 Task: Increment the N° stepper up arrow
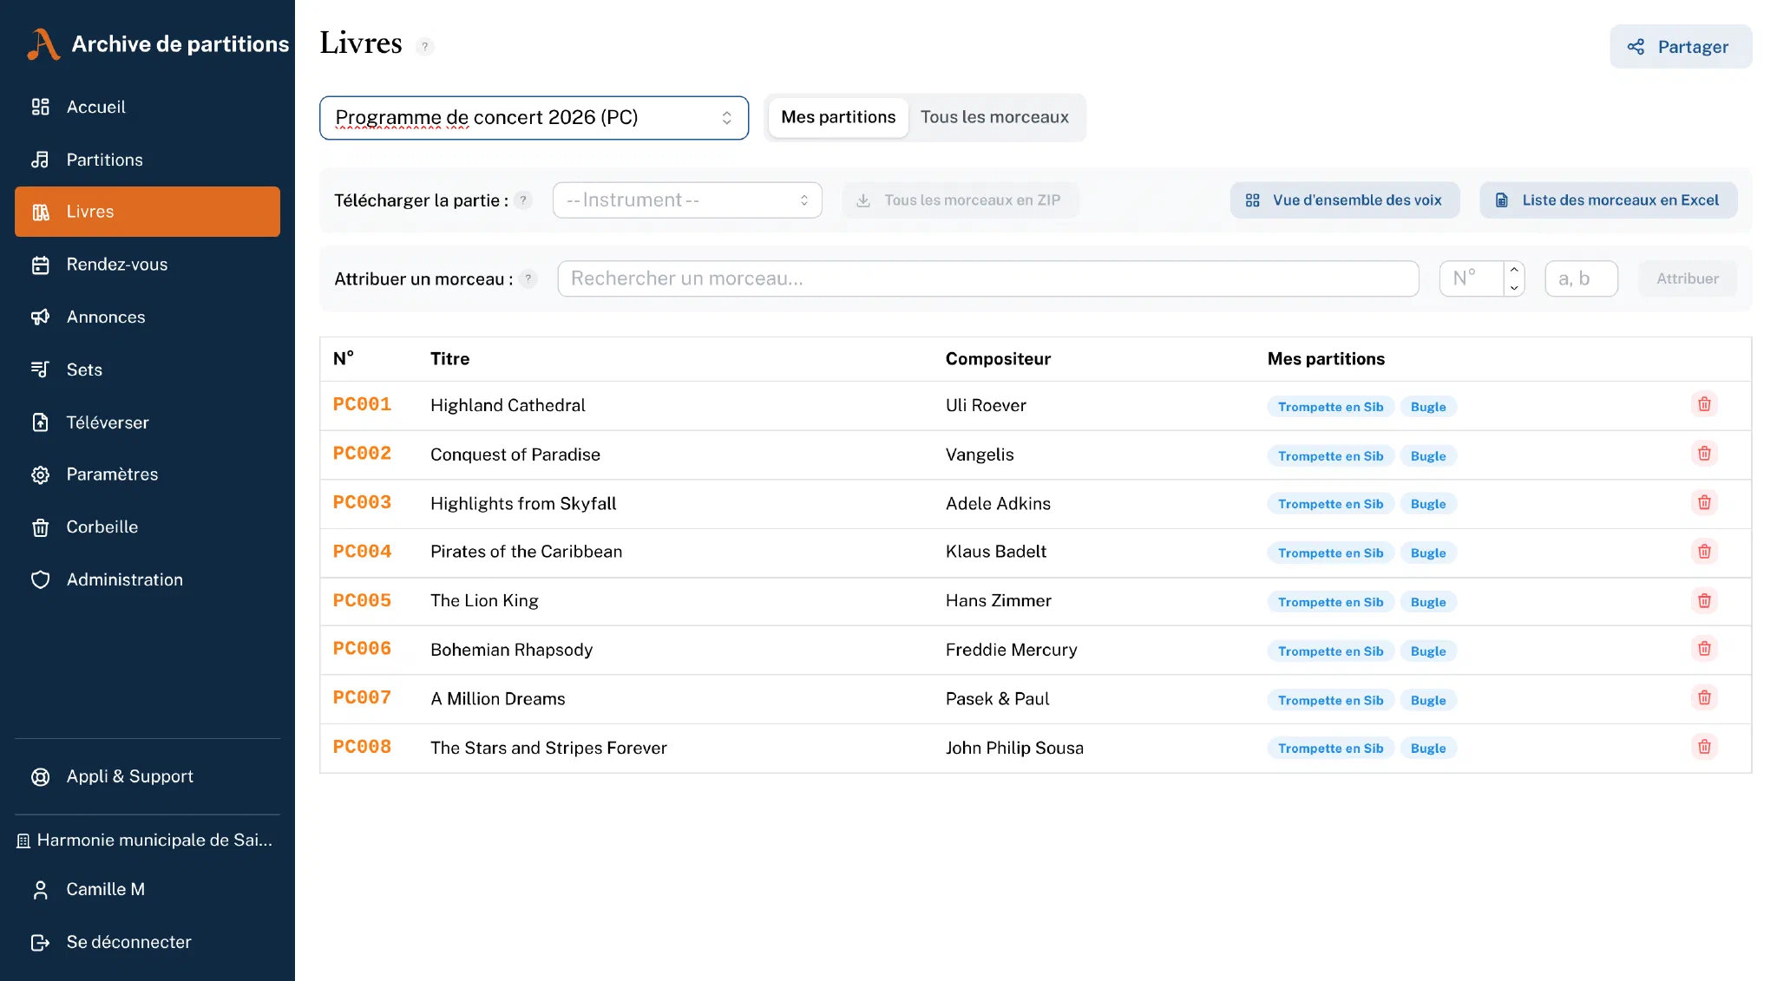[1514, 270]
